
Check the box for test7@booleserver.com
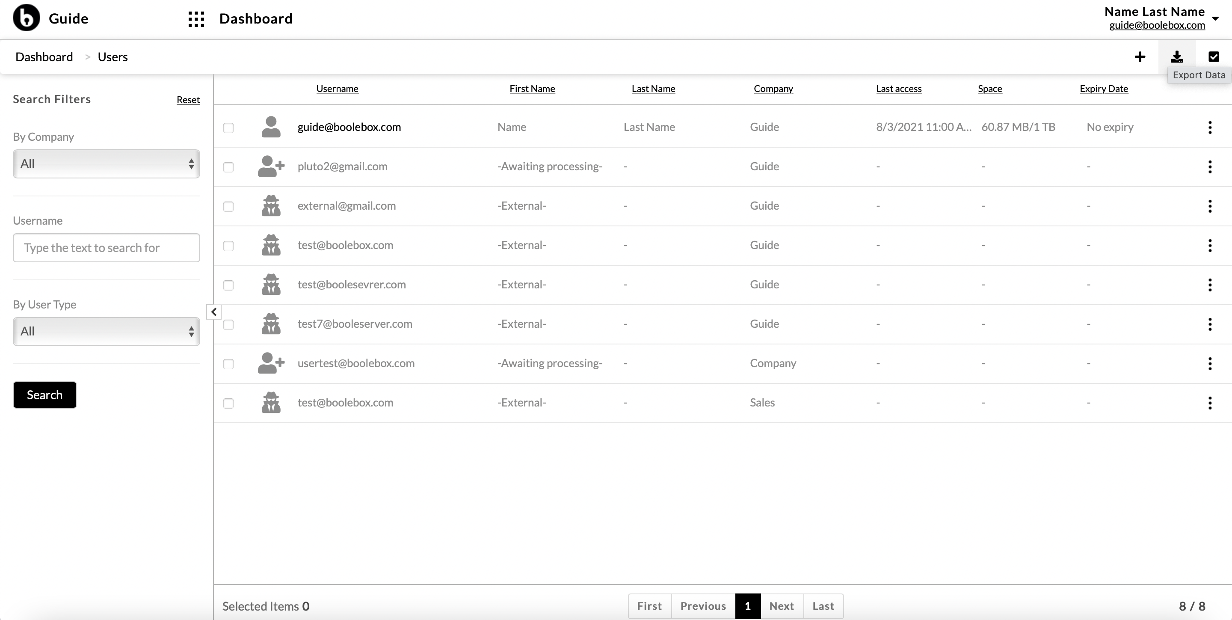tap(228, 324)
